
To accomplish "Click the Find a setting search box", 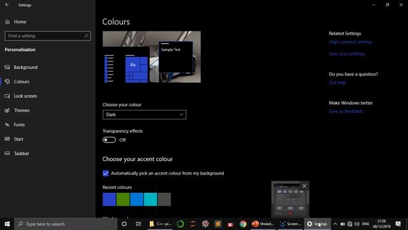I will tap(48, 36).
